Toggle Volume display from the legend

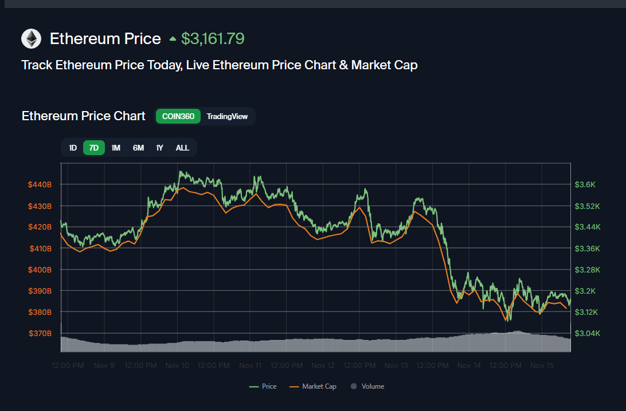pos(367,386)
